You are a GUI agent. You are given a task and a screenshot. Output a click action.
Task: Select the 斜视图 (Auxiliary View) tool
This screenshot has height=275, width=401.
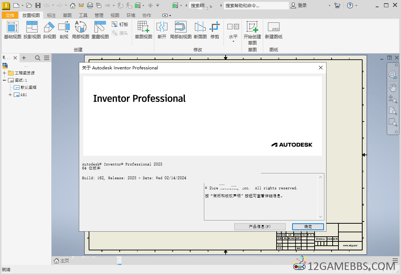50,30
